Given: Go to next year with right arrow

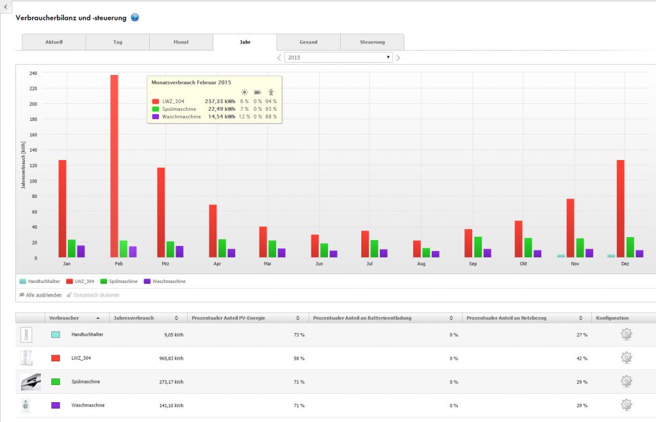Looking at the screenshot, I should [398, 58].
